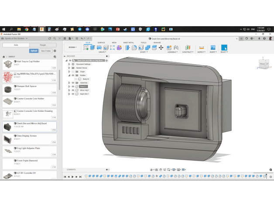Activate the Move/Copy tool icon
Screen dimensions: 274x206
(161, 48)
